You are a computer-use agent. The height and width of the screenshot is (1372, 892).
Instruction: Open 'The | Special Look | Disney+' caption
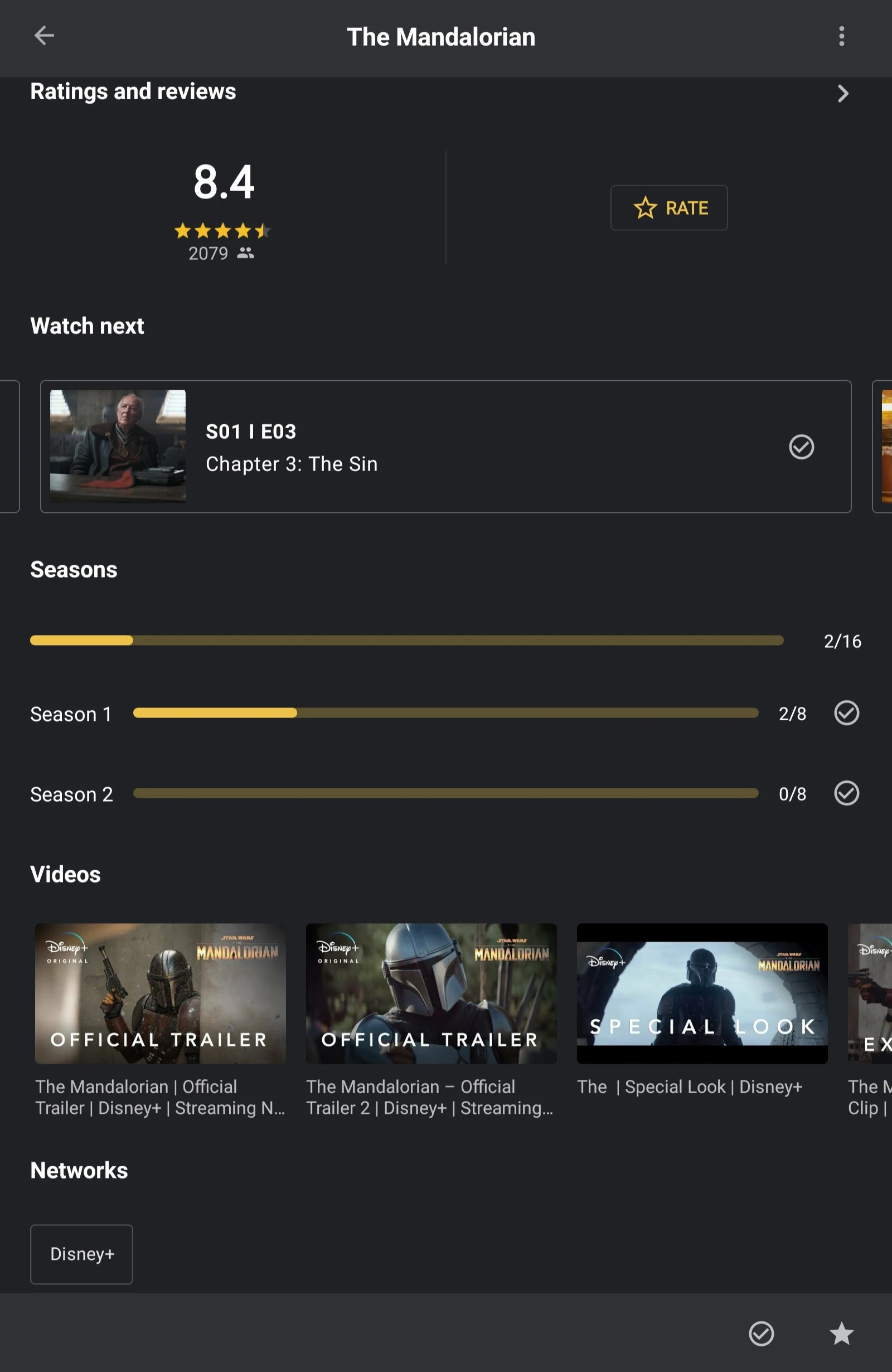click(x=690, y=1087)
